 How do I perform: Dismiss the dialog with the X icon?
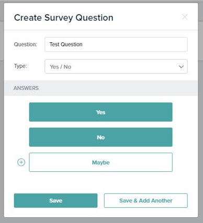coord(185,17)
